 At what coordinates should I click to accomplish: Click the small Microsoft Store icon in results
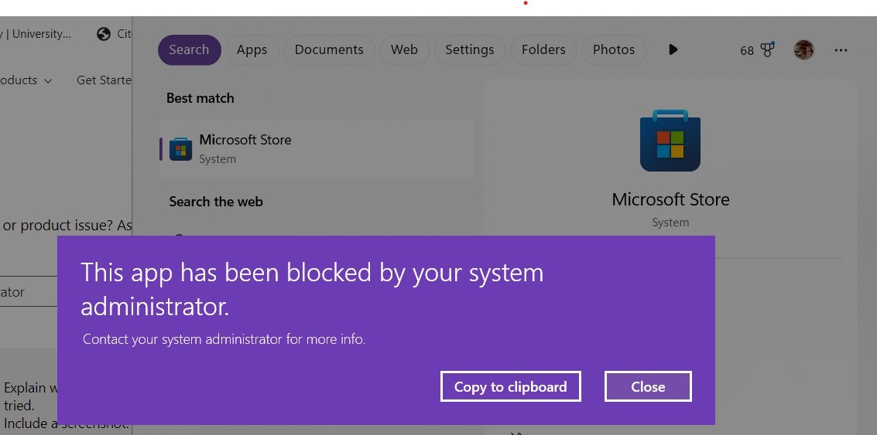tap(180, 149)
